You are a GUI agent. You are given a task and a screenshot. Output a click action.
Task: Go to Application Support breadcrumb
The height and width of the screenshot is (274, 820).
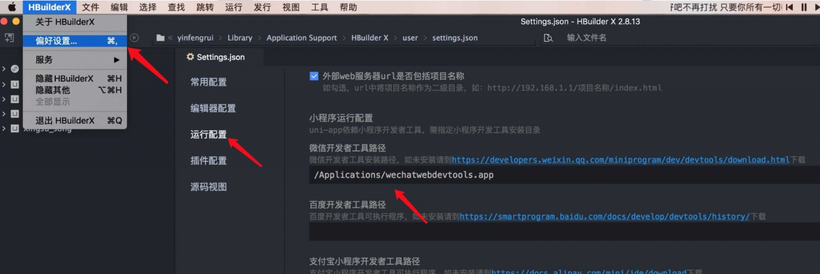(301, 38)
